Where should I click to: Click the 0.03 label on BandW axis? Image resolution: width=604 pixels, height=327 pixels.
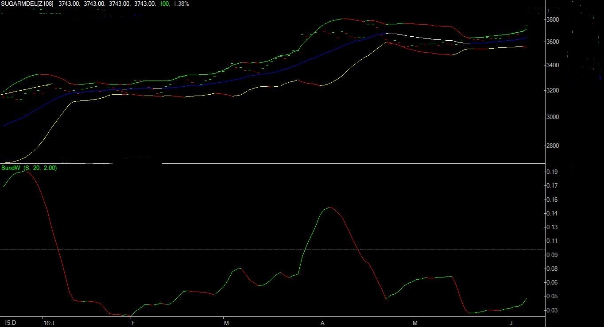(552, 311)
